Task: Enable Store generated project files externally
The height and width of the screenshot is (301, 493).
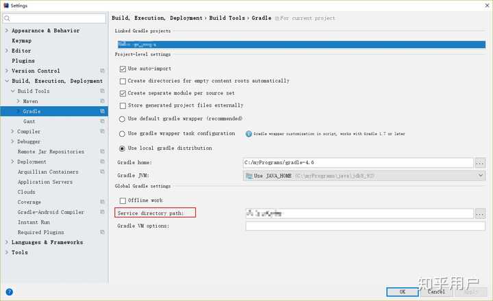Action: [123, 105]
